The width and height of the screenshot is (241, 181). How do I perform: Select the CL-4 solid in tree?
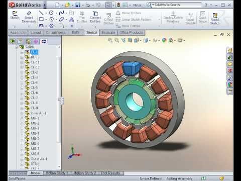point(34,82)
